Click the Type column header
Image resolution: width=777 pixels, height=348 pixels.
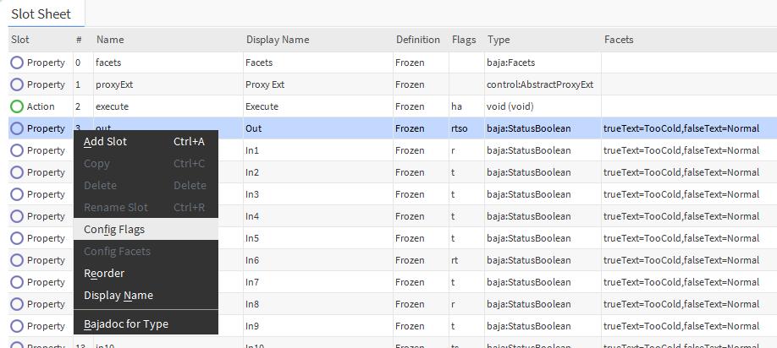pyautogui.click(x=499, y=40)
